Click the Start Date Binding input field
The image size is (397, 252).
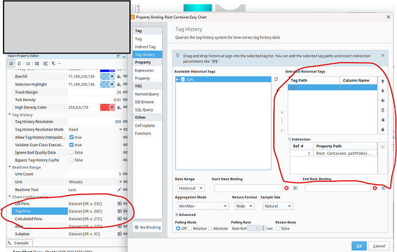[248, 188]
